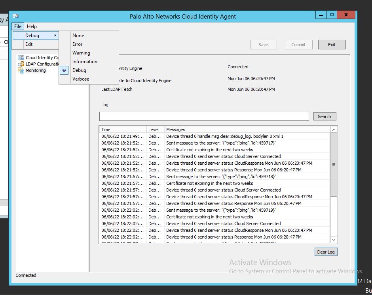Click the log scrollbar down arrow
The height and width of the screenshot is (295, 372).
(x=334, y=240)
